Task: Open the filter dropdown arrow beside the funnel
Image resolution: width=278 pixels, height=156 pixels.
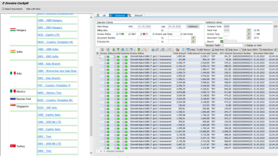Action: (134, 50)
